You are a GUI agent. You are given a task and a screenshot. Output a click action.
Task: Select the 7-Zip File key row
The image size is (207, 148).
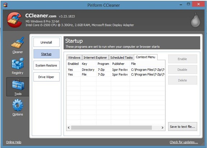point(116,75)
